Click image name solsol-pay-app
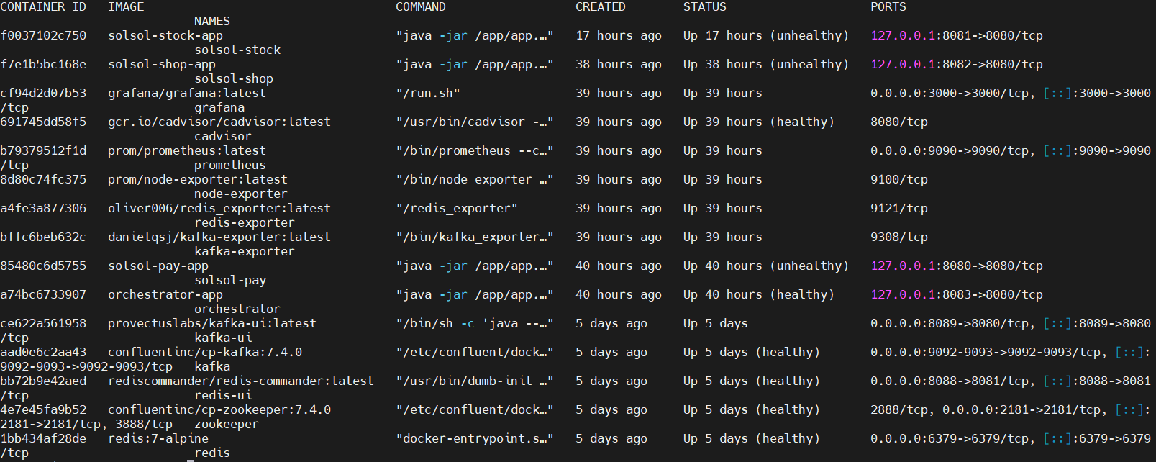This screenshot has height=462, width=1156. click(158, 266)
